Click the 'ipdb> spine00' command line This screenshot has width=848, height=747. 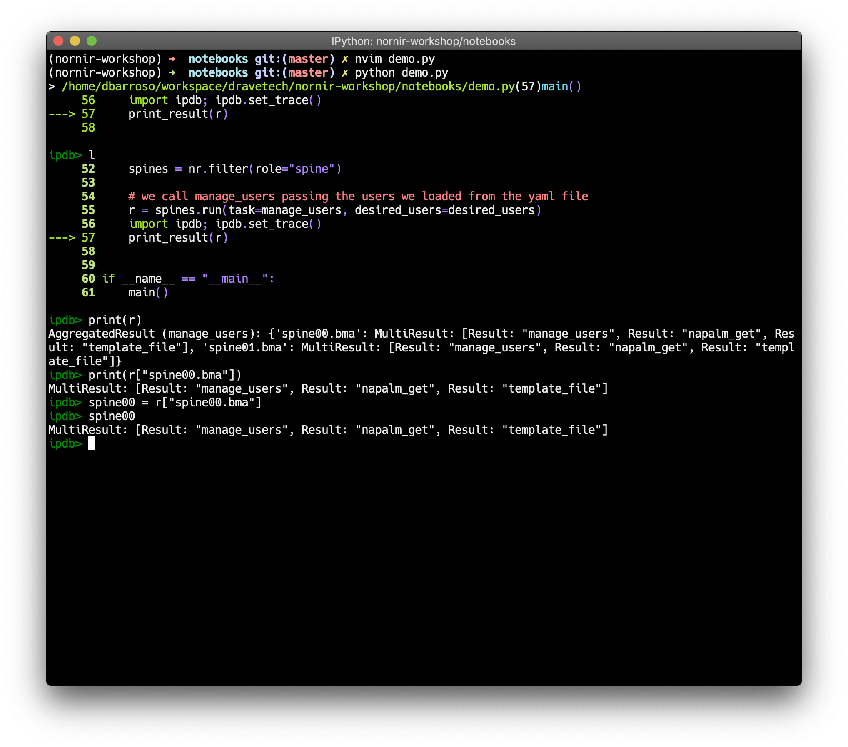tap(92, 416)
